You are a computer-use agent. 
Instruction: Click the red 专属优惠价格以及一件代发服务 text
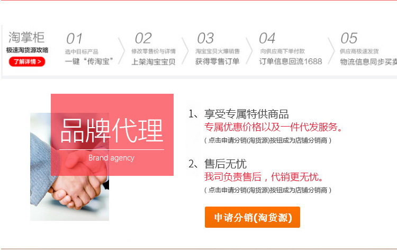pos(273,127)
